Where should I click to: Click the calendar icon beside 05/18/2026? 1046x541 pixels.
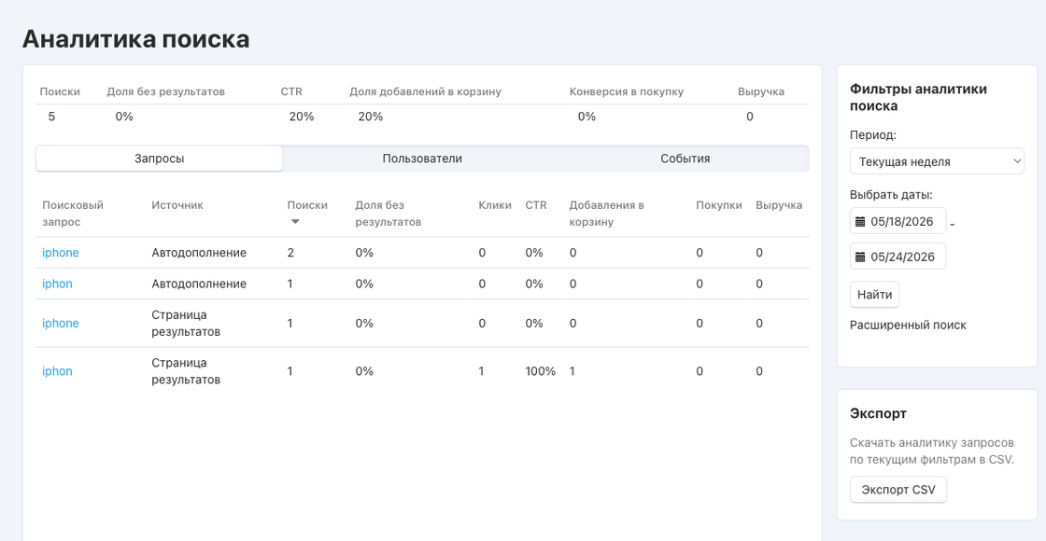860,221
